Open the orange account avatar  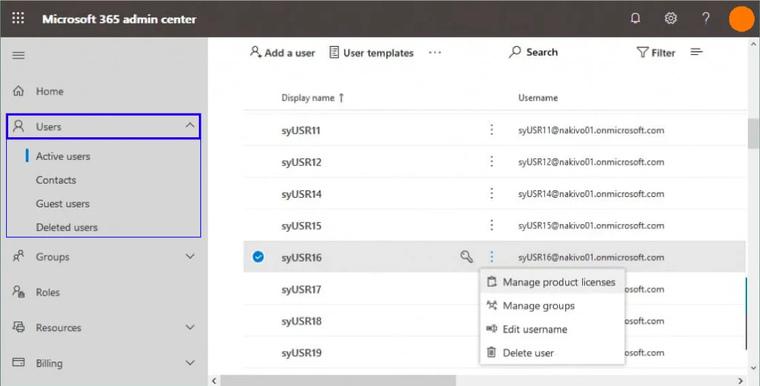click(x=742, y=19)
